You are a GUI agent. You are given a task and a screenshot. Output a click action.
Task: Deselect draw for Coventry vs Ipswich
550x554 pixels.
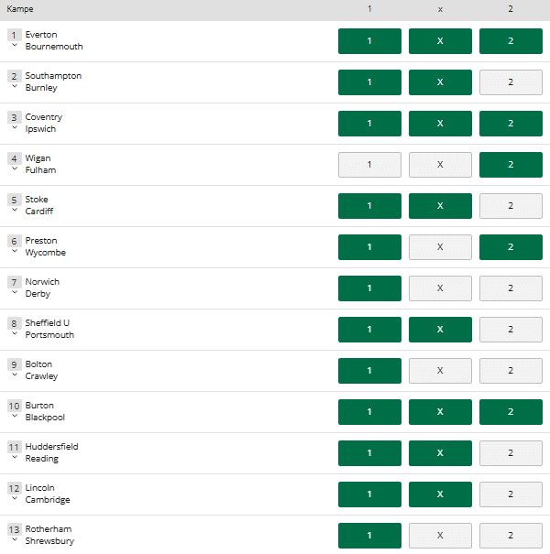pyautogui.click(x=440, y=124)
